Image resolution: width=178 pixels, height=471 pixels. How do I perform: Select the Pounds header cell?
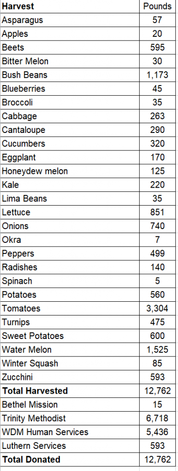[157, 6]
